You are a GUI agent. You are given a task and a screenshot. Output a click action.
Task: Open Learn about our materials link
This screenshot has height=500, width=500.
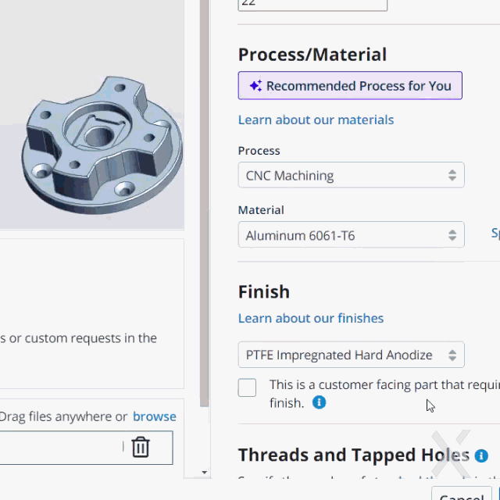316,120
